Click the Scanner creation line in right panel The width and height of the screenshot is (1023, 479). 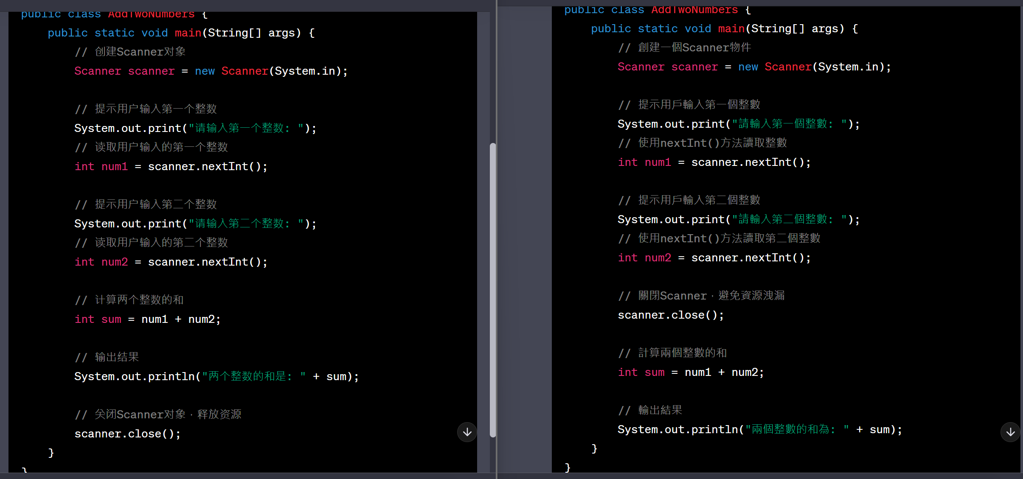click(x=754, y=67)
